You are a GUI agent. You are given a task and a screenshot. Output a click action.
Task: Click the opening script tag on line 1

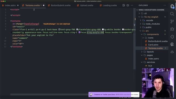pyautogui.click(x=15, y=10)
